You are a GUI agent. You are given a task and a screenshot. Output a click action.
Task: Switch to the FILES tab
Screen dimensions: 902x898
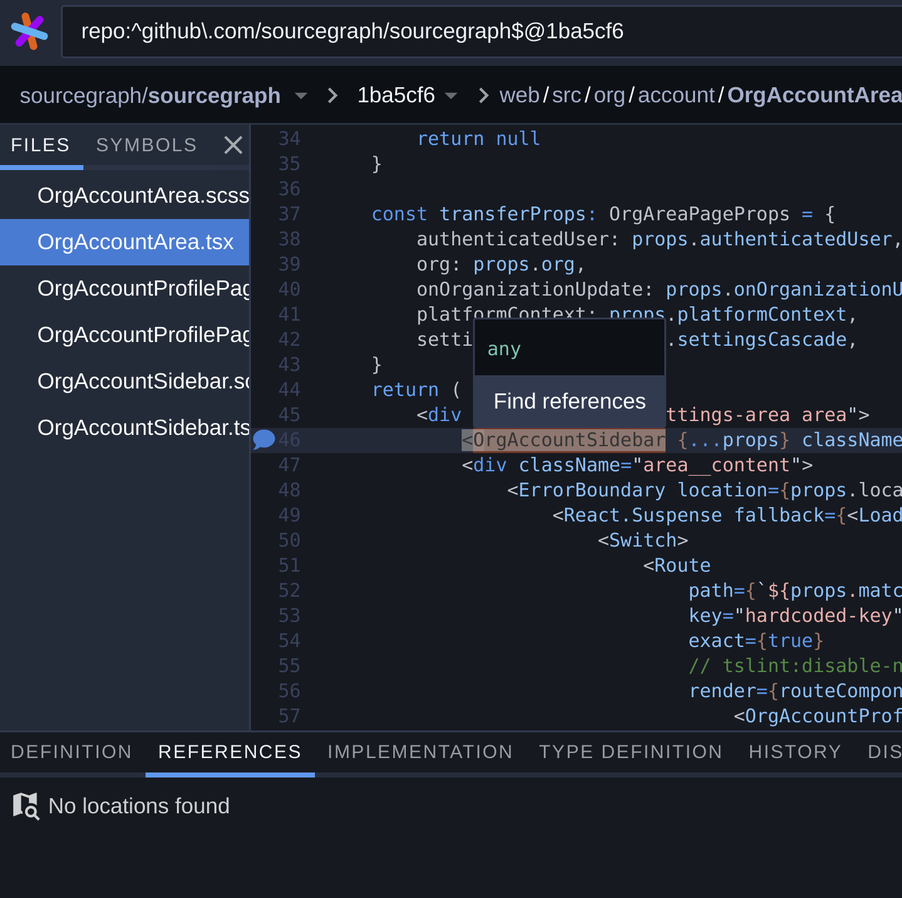pos(41,146)
